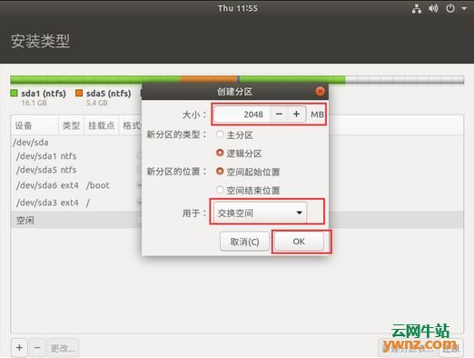474x358 pixels.
Task: Click the 更改... button
Action: tap(63, 348)
